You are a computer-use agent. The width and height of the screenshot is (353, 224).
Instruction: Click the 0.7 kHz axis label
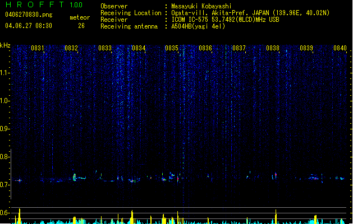coord(4,185)
